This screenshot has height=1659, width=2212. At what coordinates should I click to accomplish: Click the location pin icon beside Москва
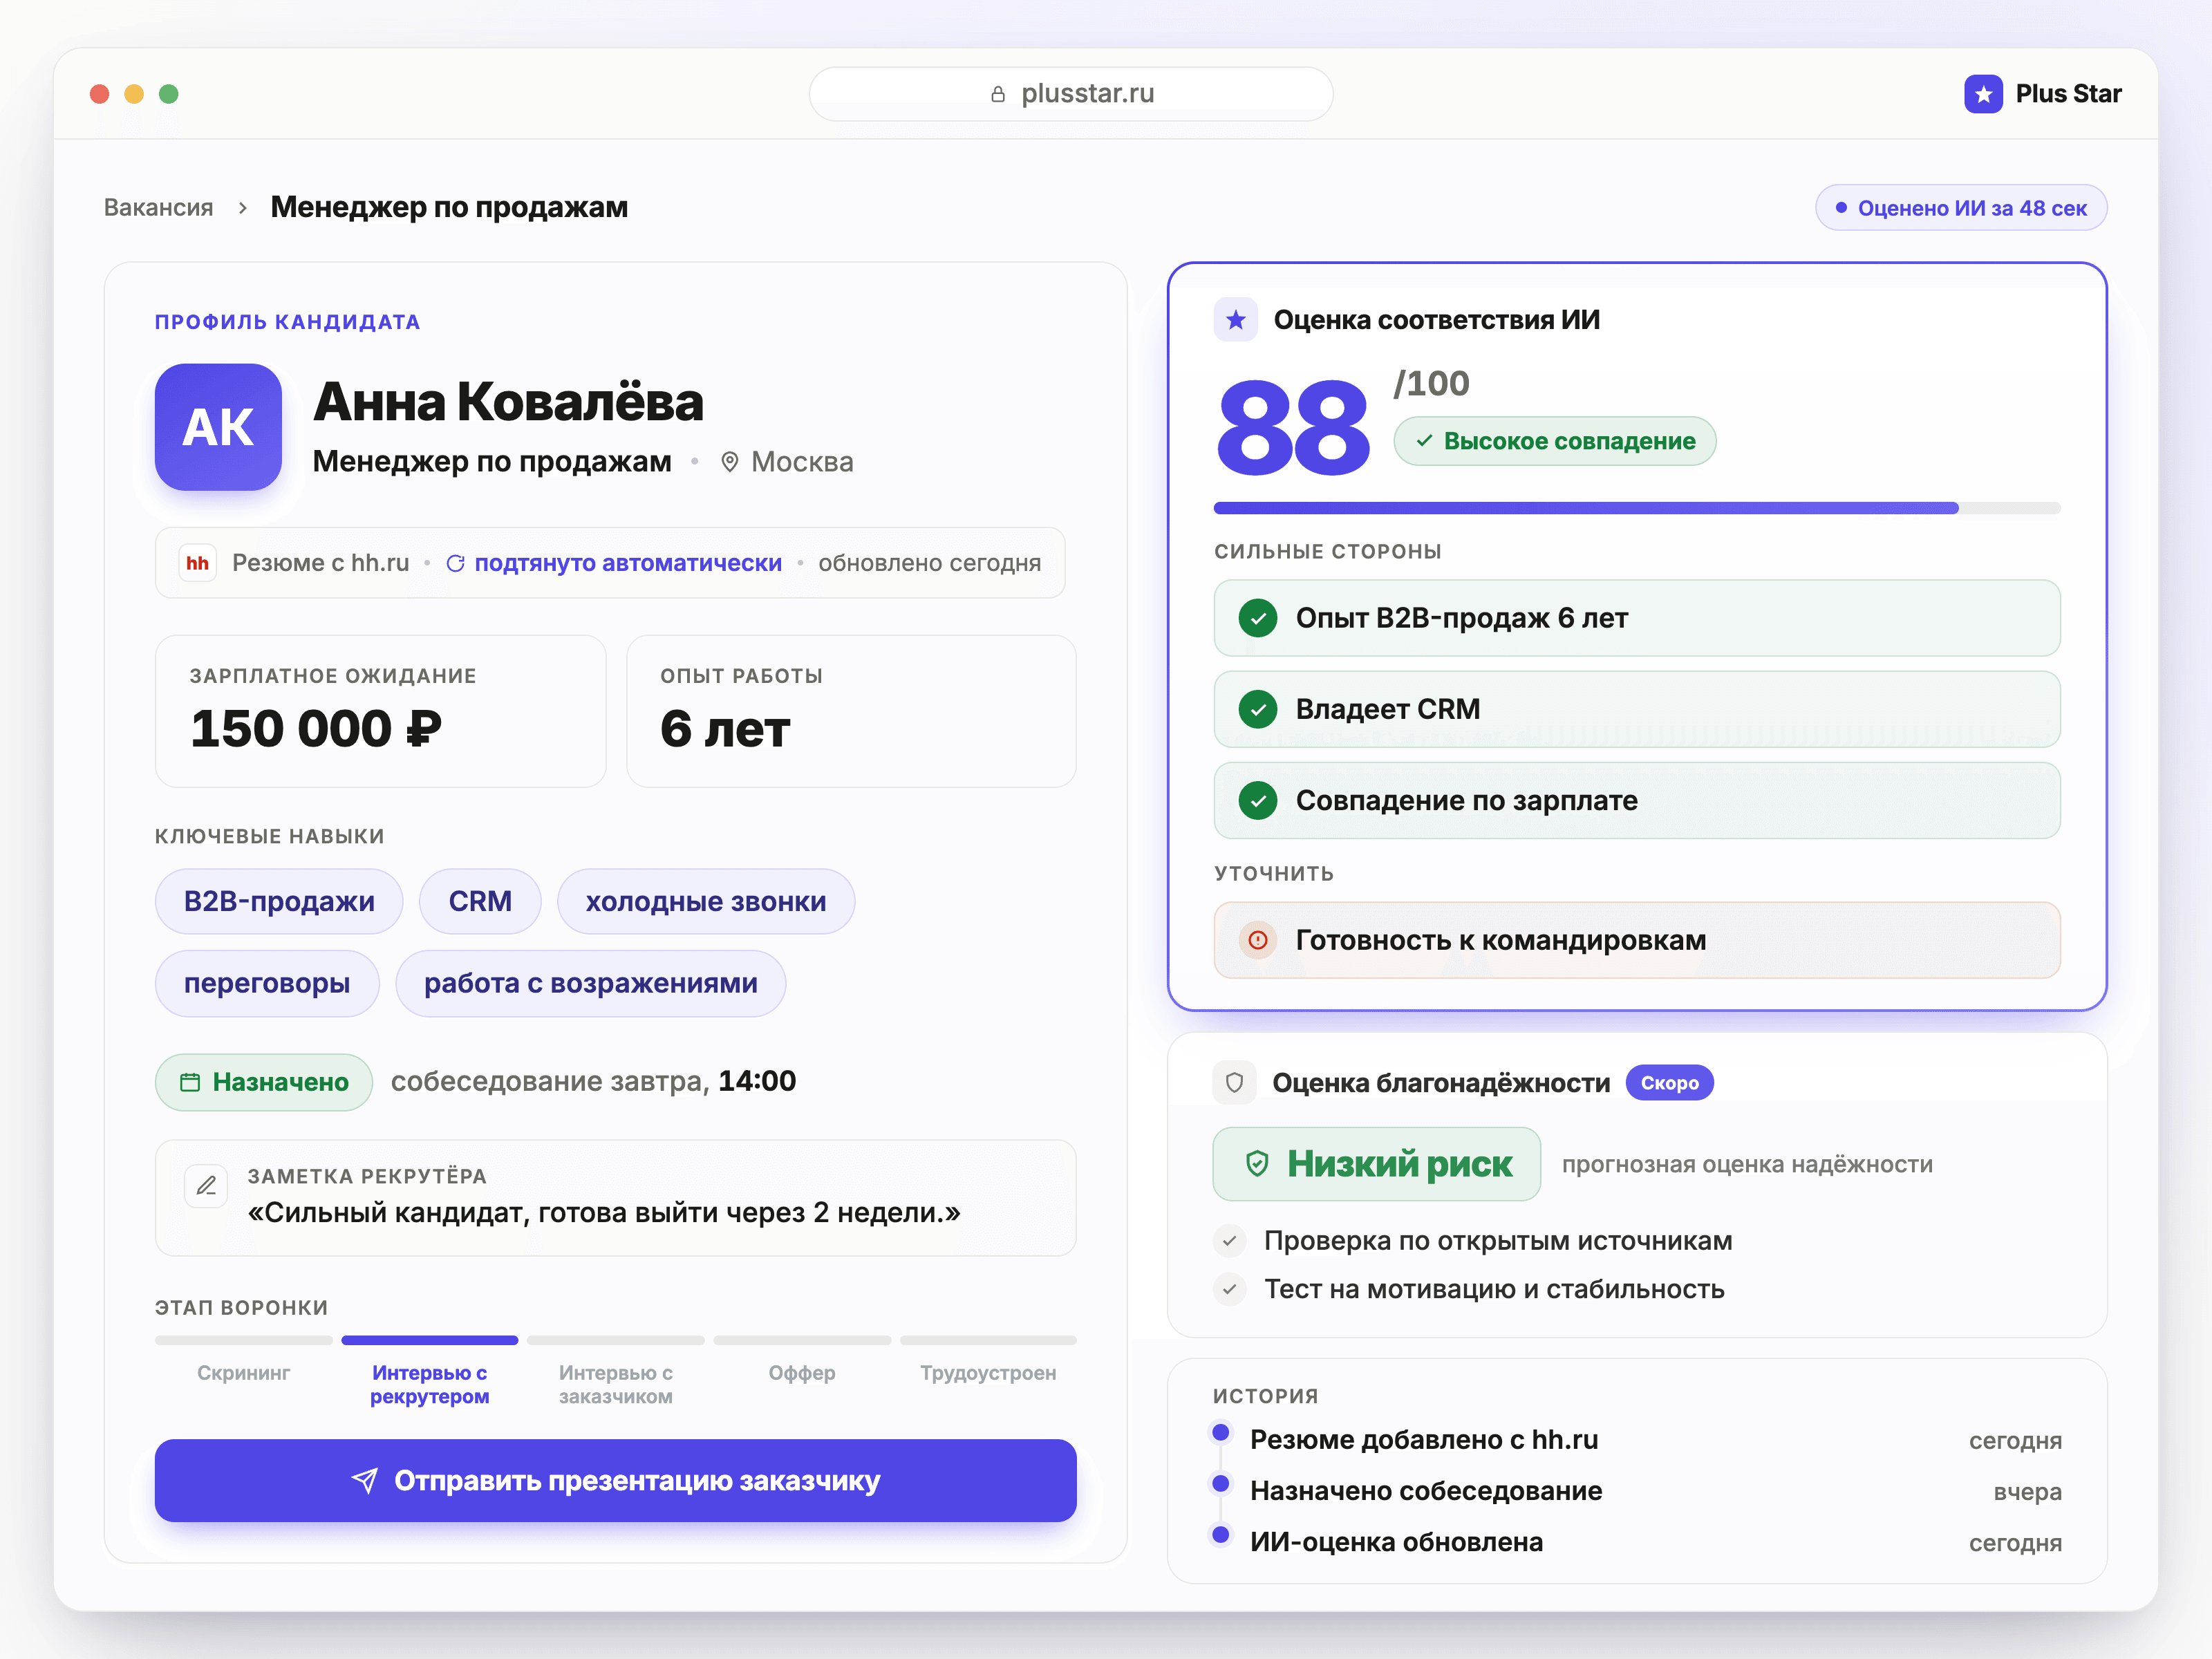(x=730, y=462)
